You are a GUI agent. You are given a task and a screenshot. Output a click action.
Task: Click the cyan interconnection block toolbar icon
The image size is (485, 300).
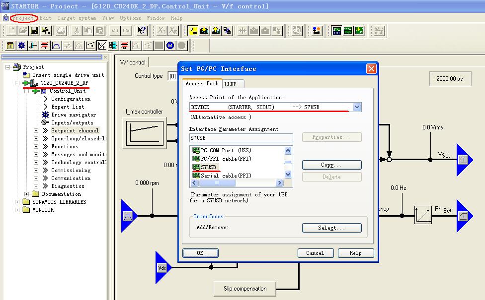(113, 46)
